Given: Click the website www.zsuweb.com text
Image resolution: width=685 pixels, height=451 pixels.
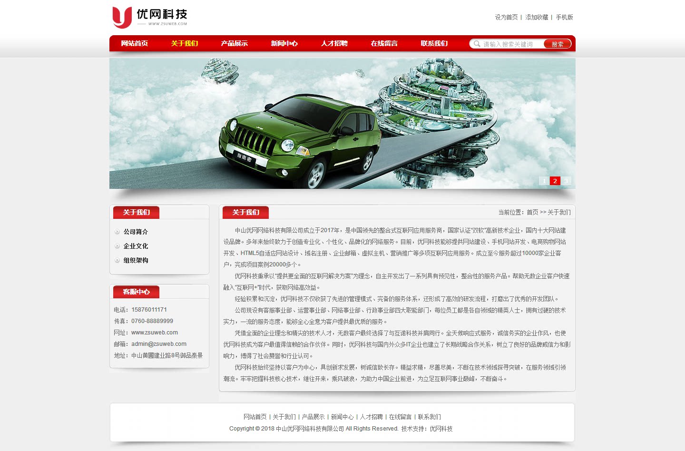Looking at the screenshot, I should pyautogui.click(x=155, y=333).
